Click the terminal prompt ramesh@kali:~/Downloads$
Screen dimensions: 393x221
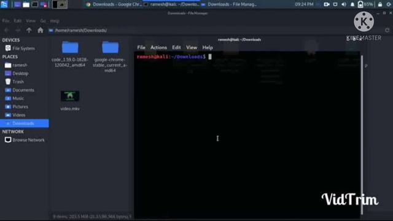coord(171,57)
